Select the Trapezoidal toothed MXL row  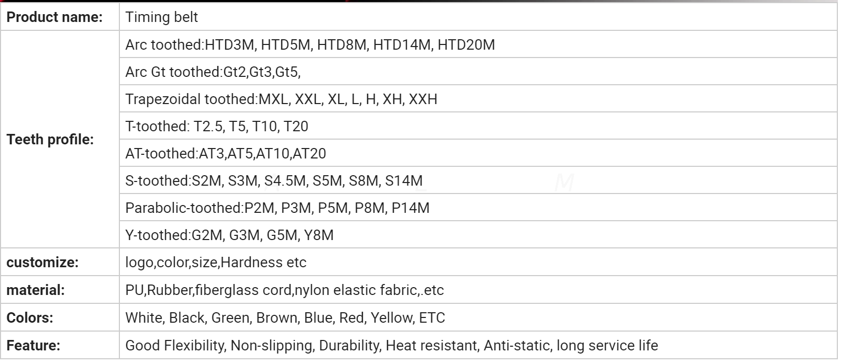click(281, 99)
